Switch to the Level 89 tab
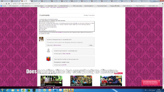The image size is (164, 92). tap(35, 1)
